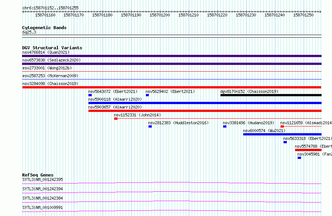Open variant label nsv5643072 (Ebert2021)
This screenshot has height=216, width=332.
(x=113, y=91)
